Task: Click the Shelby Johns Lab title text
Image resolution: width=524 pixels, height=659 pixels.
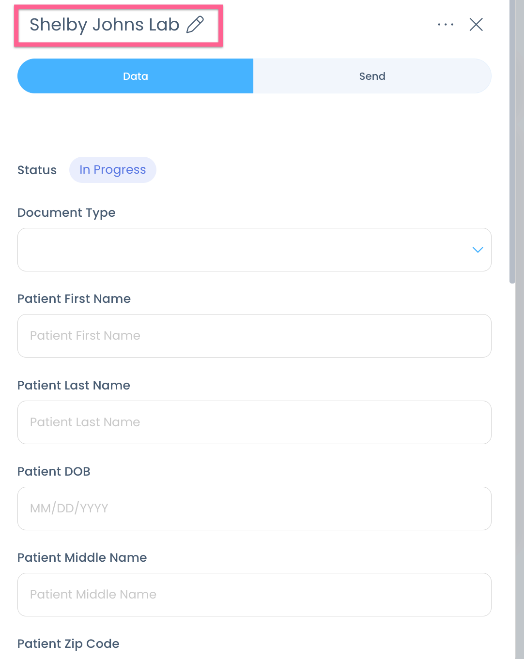Action: (x=105, y=25)
